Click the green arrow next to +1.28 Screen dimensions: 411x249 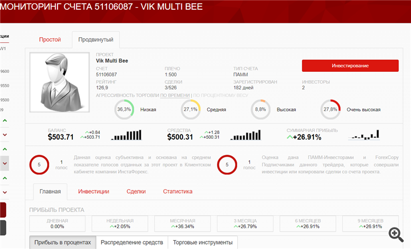pos(207,132)
